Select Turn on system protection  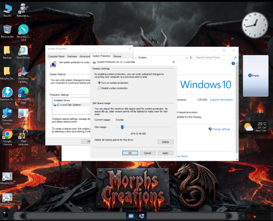pos(113,83)
